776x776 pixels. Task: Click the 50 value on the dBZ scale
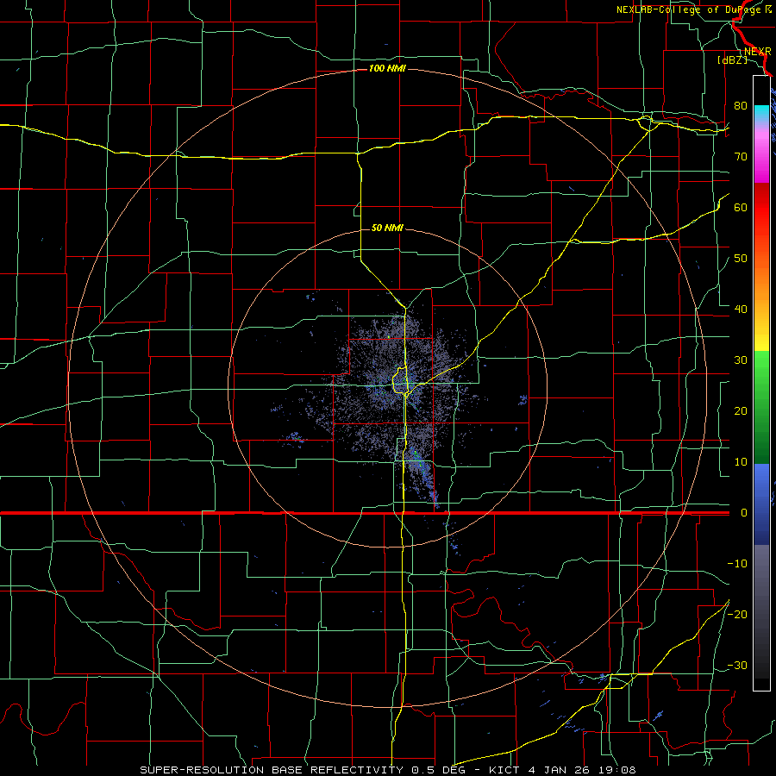point(741,259)
